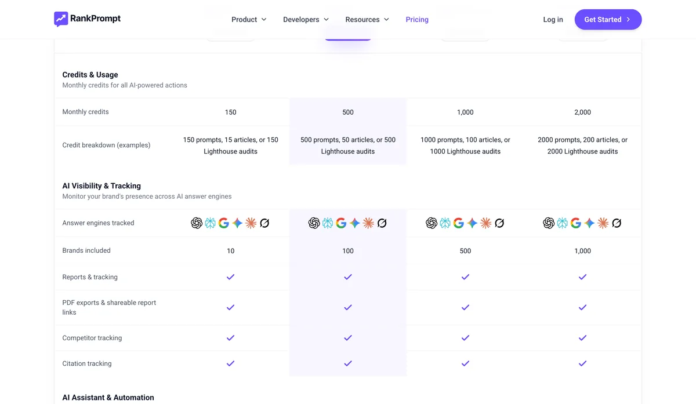The width and height of the screenshot is (696, 404).
Task: Click the Google icon in the 150-credit plan column
Action: point(224,223)
